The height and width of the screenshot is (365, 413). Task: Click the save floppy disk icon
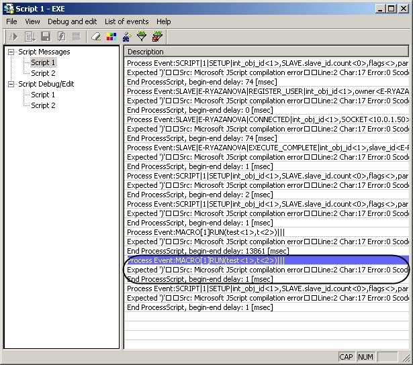46,36
